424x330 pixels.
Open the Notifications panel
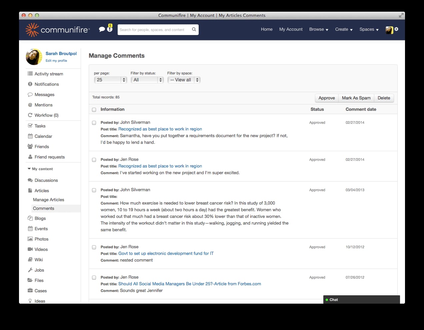pyautogui.click(x=47, y=84)
